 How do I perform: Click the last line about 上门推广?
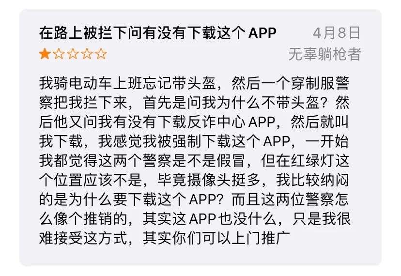pos(165,238)
